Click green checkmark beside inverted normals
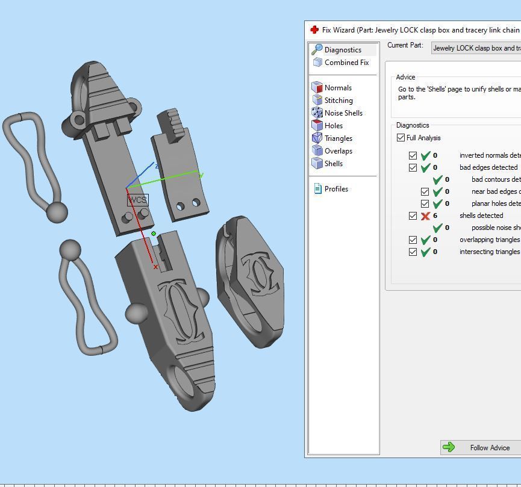521x487 pixels. pyautogui.click(x=425, y=155)
